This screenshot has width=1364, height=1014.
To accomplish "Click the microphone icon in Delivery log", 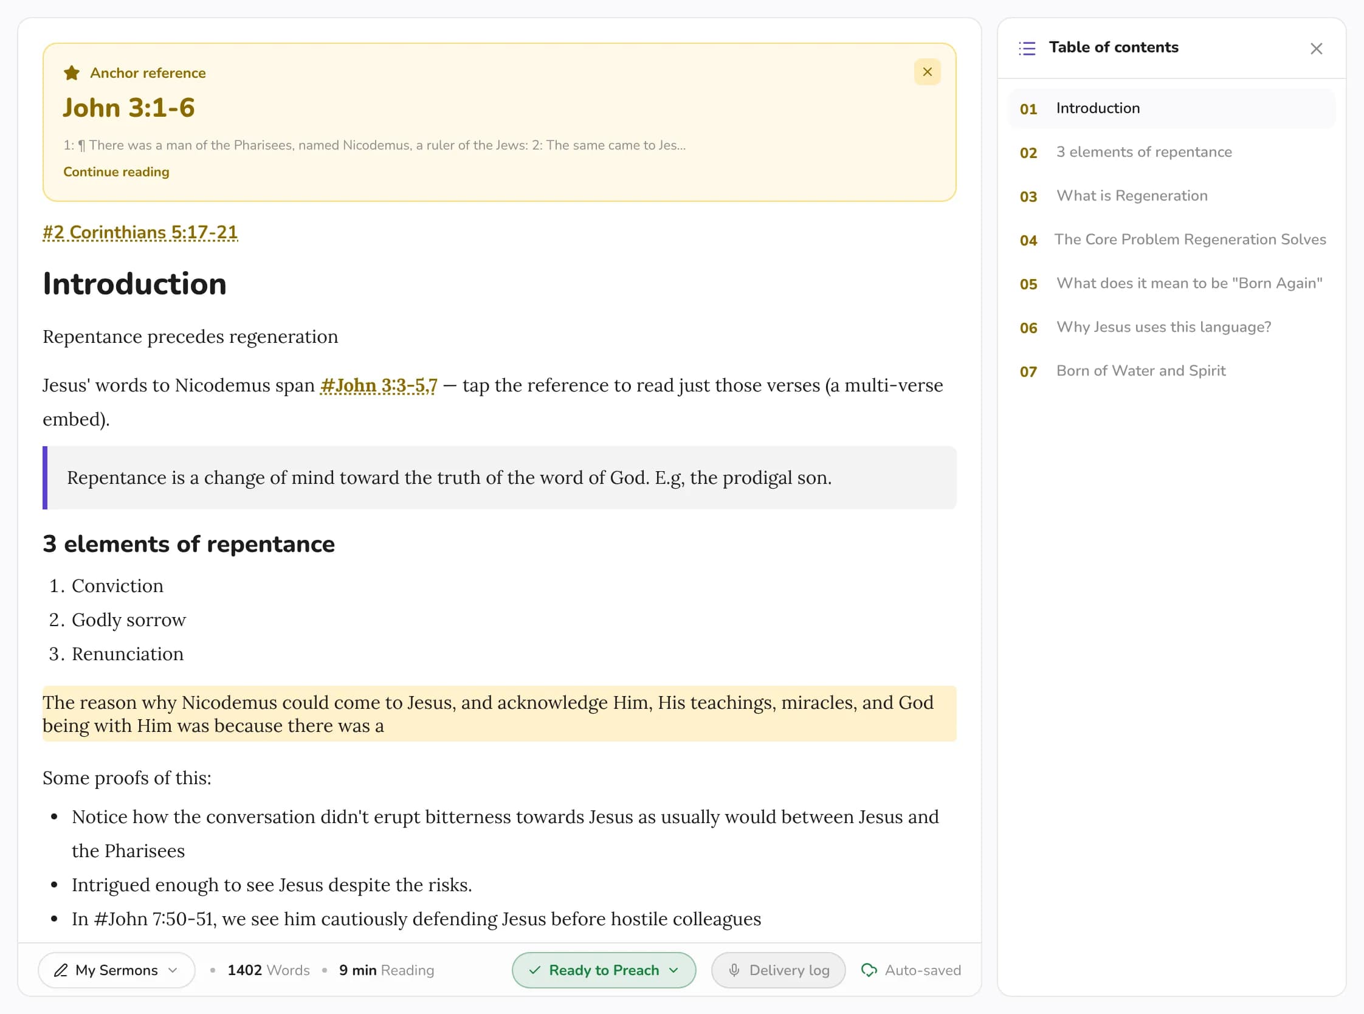I will [733, 970].
